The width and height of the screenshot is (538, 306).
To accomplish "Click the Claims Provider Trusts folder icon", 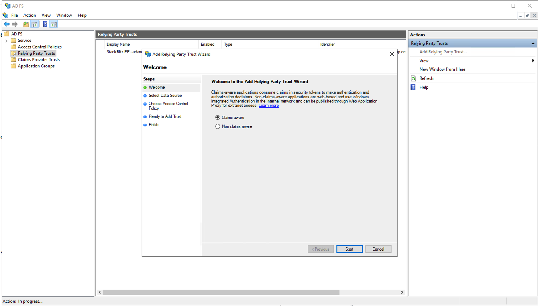I will coord(13,60).
